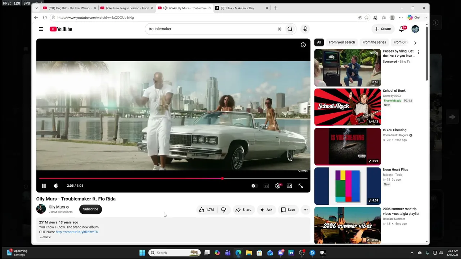Image resolution: width=461 pixels, height=259 pixels.
Task: Expand the description with ...more
Action: point(45,237)
